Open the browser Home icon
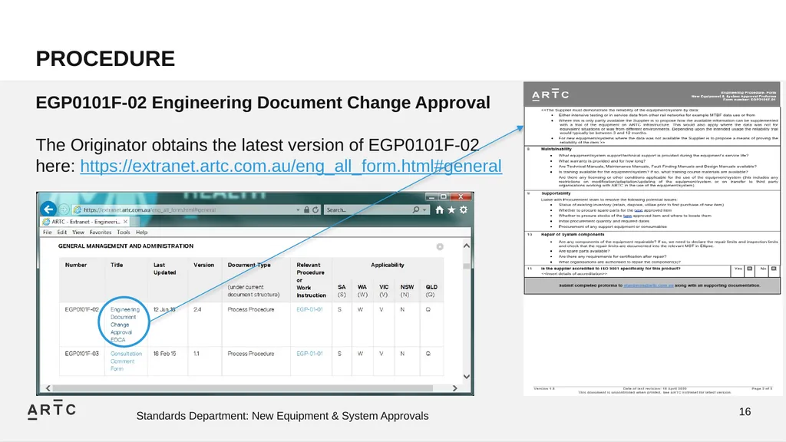786x442 pixels. tap(440, 210)
